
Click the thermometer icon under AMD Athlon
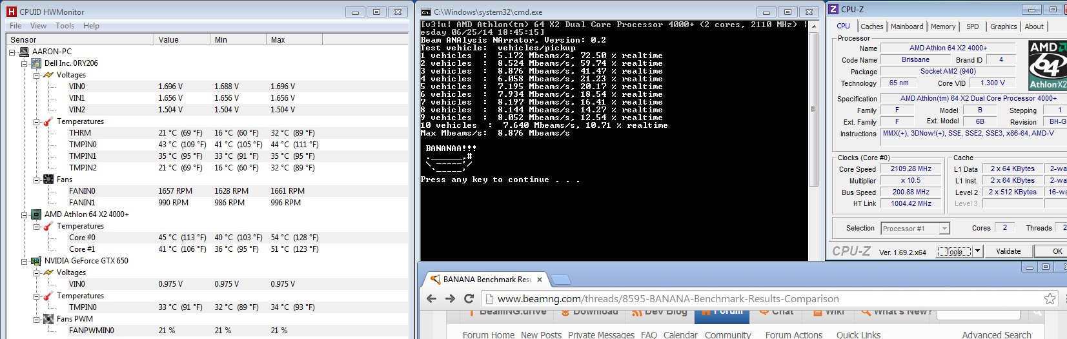[48, 226]
